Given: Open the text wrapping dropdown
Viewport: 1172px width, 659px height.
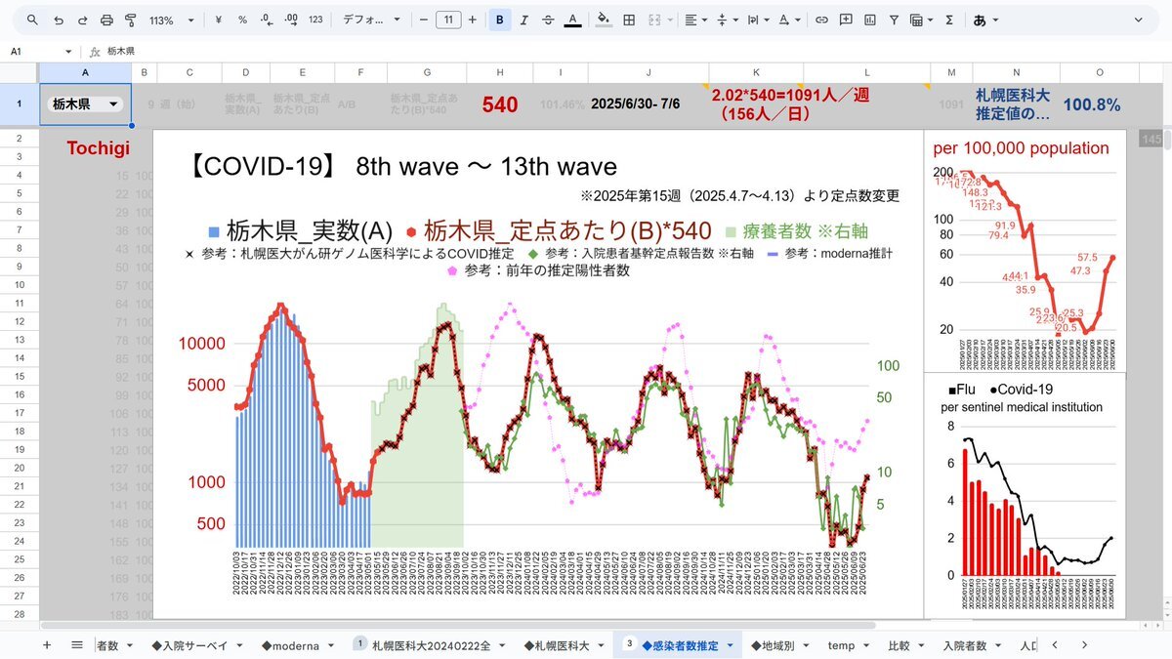Looking at the screenshot, I should click(x=759, y=20).
